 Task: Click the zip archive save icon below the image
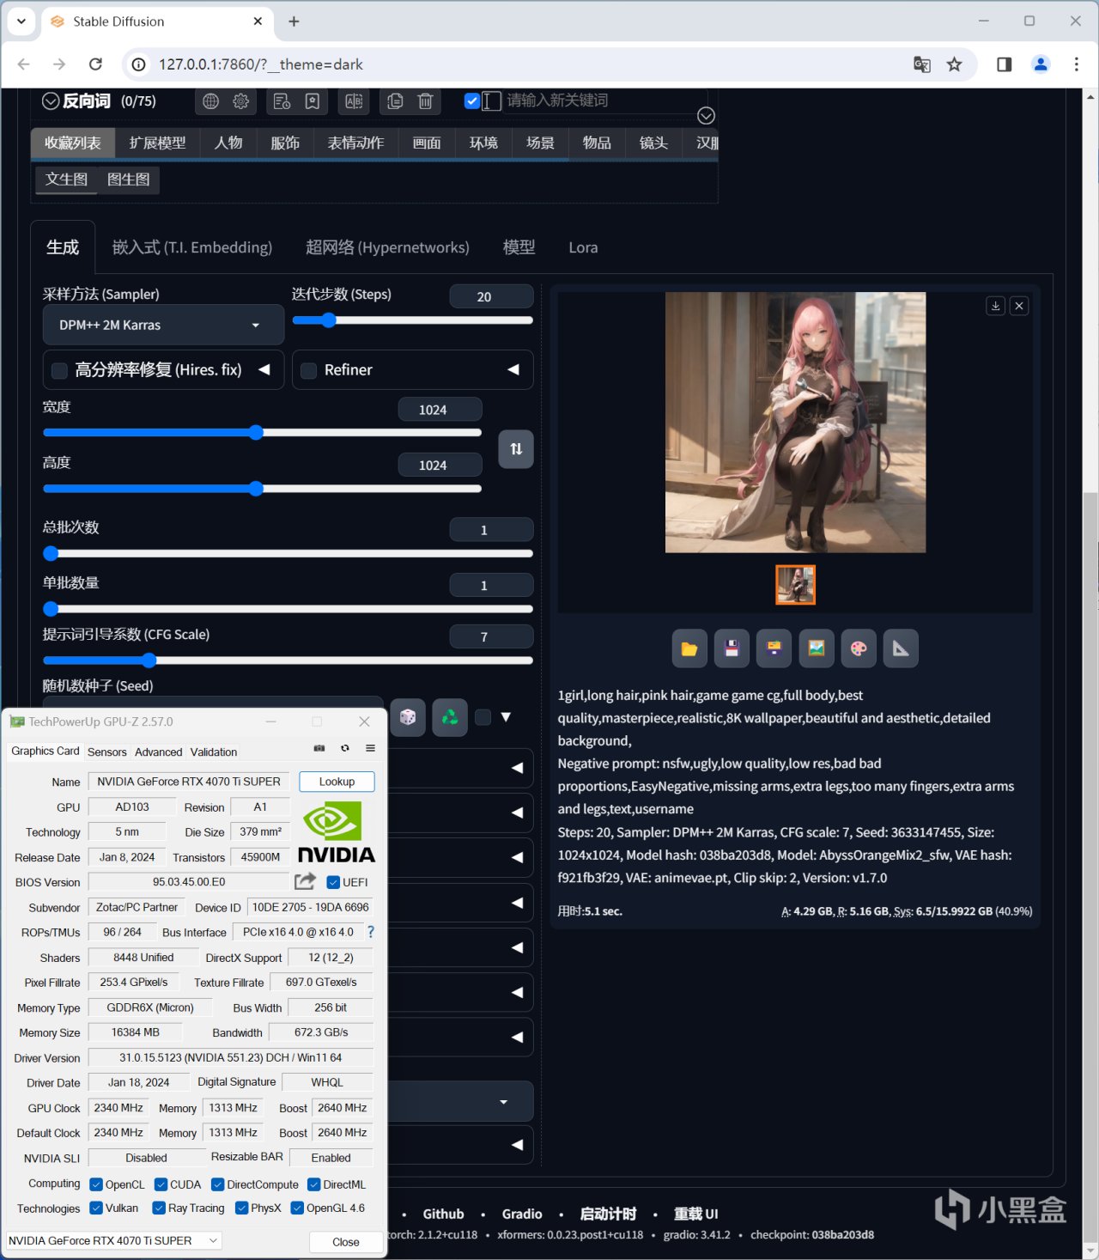tap(774, 648)
